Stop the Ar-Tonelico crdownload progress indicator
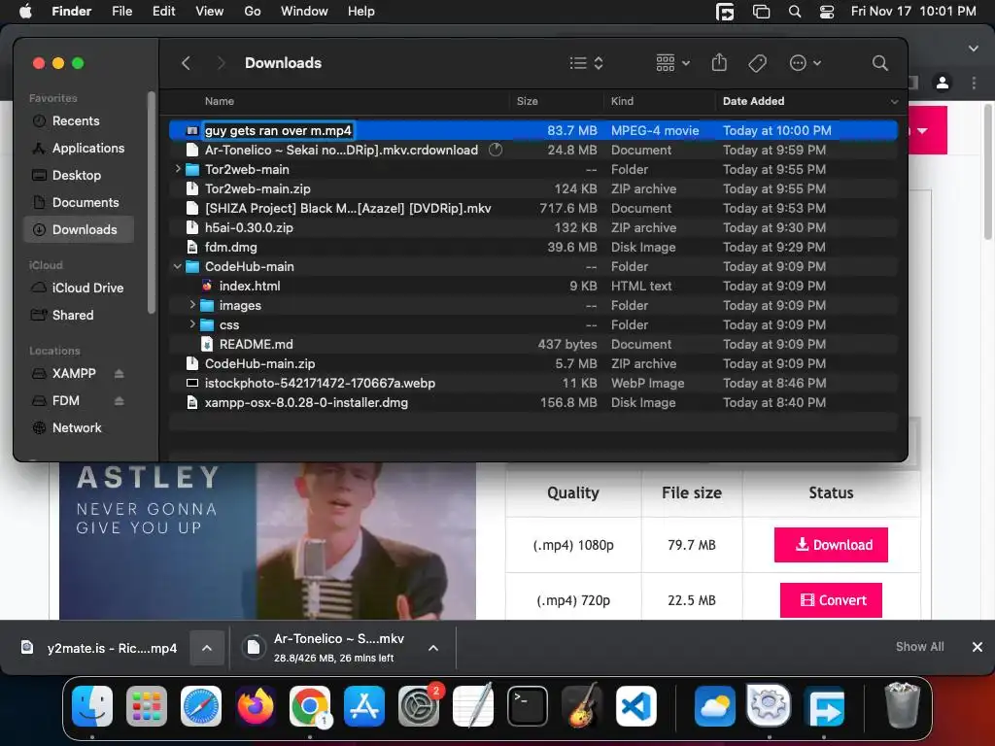This screenshot has width=995, height=746. (496, 150)
